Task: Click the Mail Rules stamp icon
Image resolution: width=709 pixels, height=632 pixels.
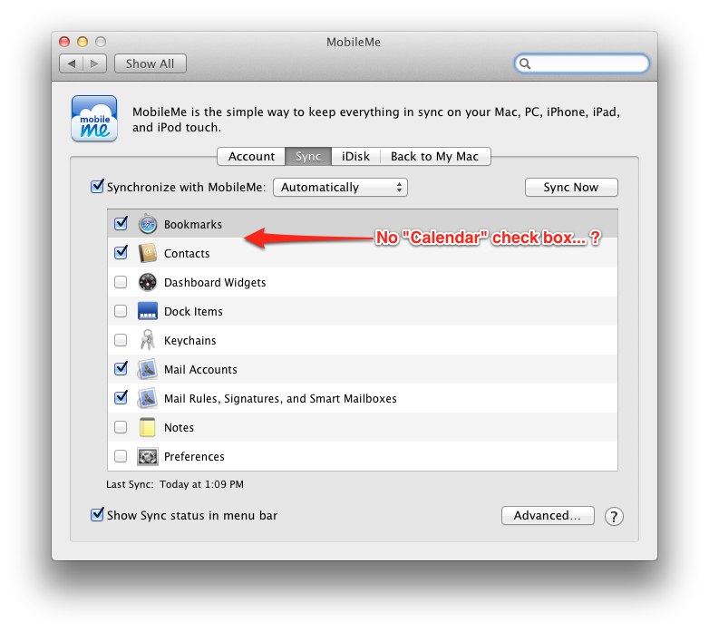Action: click(148, 398)
